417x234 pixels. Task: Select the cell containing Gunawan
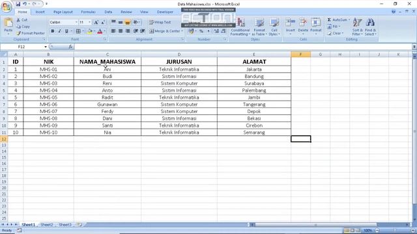coord(108,104)
